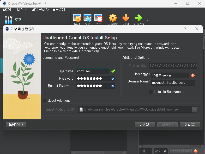Click the Product Key field
Viewport: 205px width, 154px height.
pyautogui.click(x=173, y=66)
